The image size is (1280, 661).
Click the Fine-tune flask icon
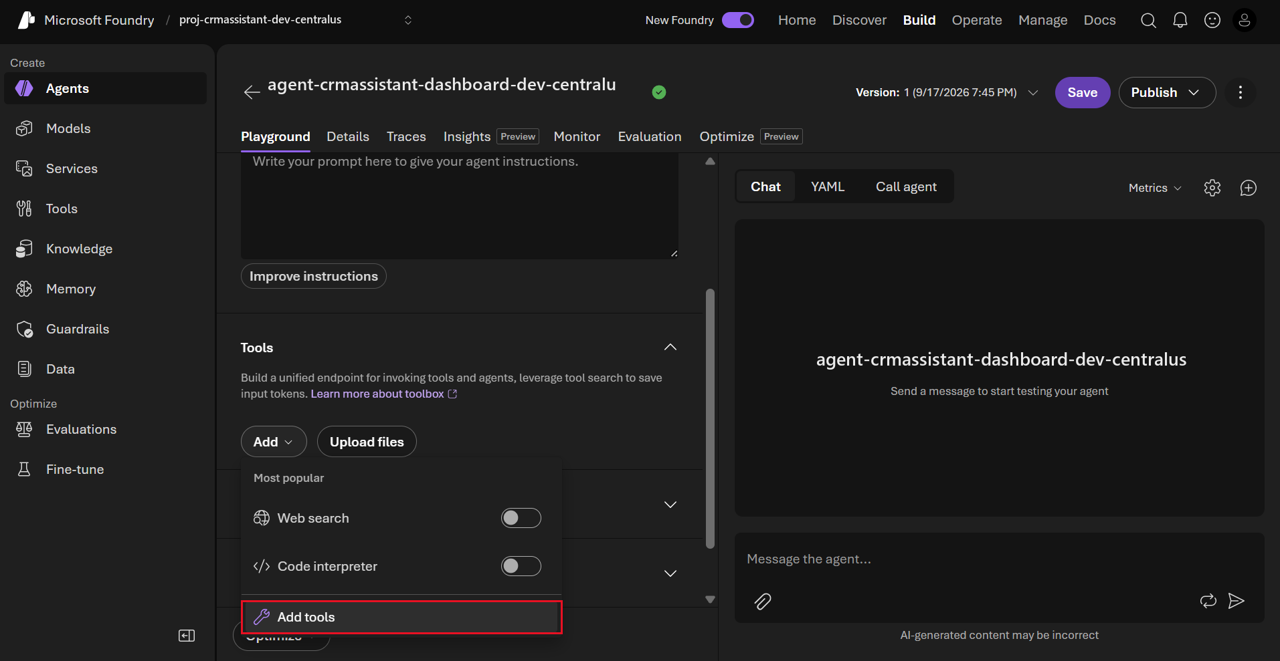coord(24,469)
